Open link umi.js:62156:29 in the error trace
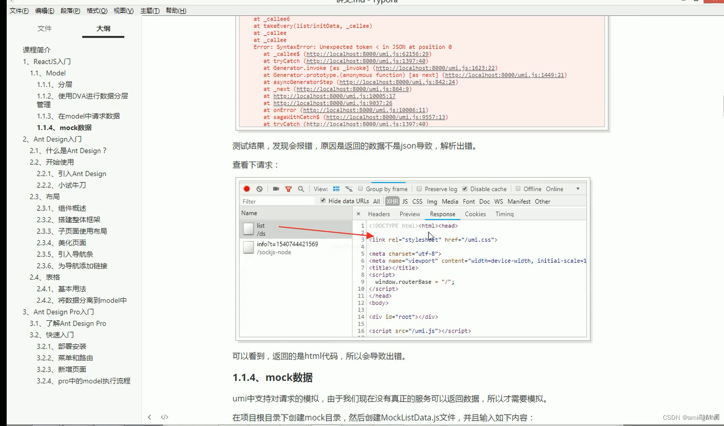The image size is (724, 426). [x=368, y=54]
